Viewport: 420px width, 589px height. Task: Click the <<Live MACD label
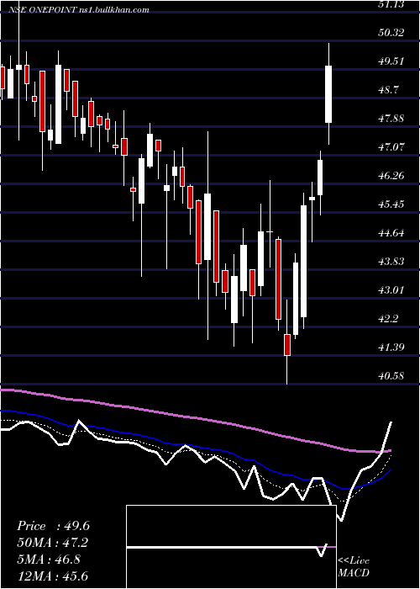coord(354,566)
